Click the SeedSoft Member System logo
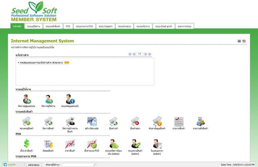Viewport: 258px width, 167px height. (34, 12)
